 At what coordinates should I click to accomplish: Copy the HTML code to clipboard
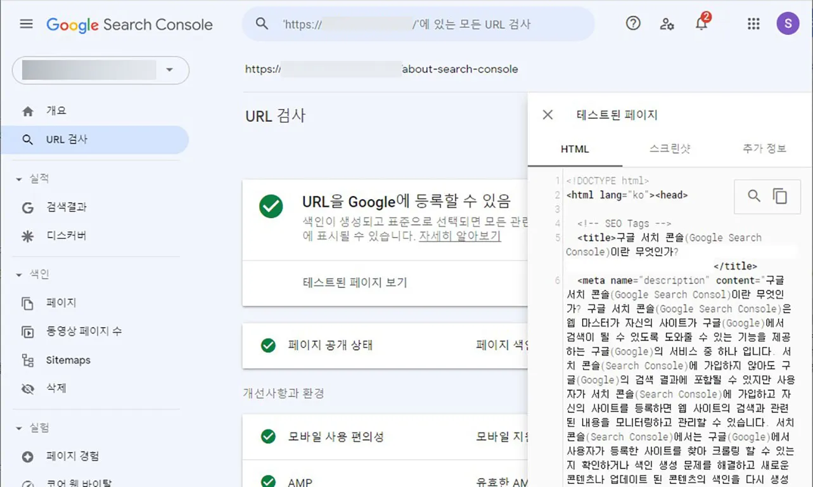[780, 196]
